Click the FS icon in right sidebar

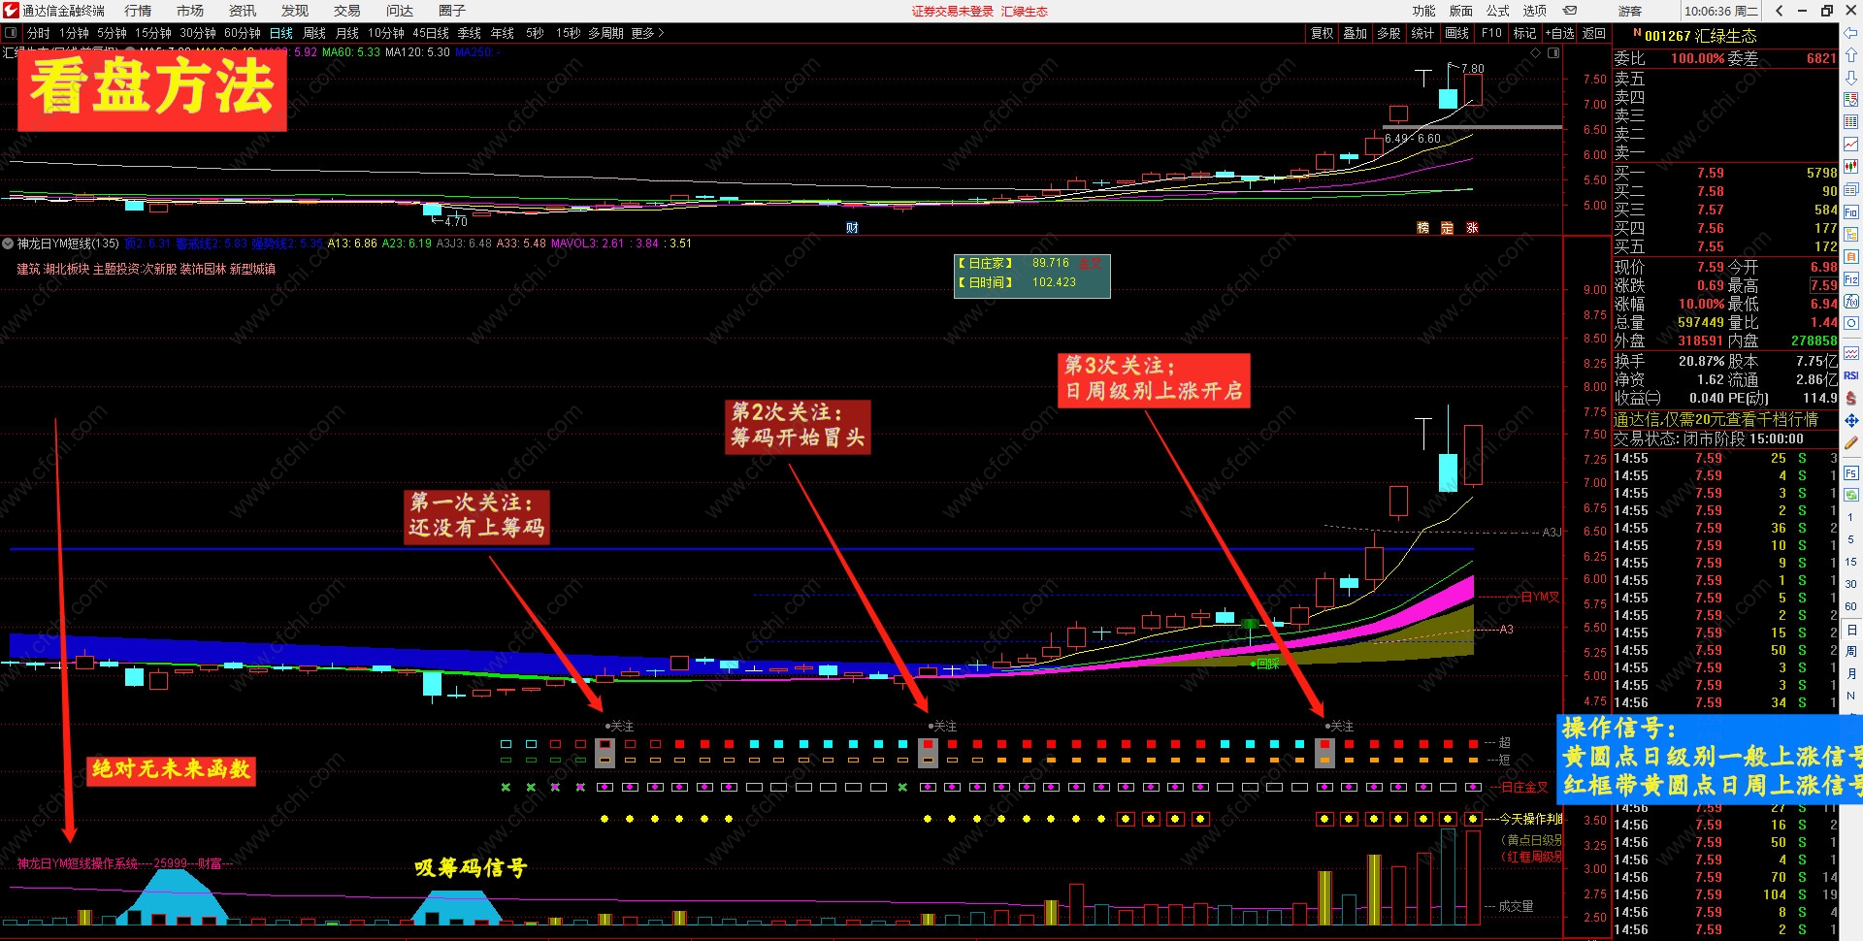(x=1851, y=473)
